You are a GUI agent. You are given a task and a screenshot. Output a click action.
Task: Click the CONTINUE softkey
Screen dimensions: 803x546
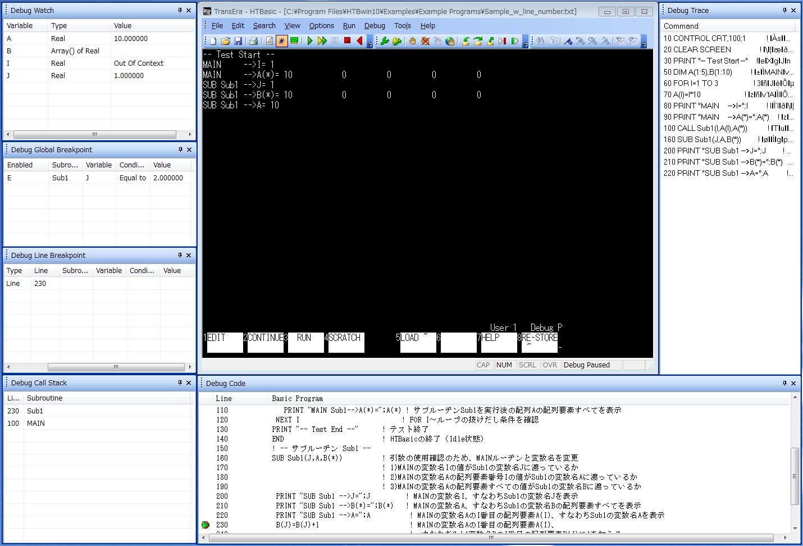pyautogui.click(x=265, y=343)
